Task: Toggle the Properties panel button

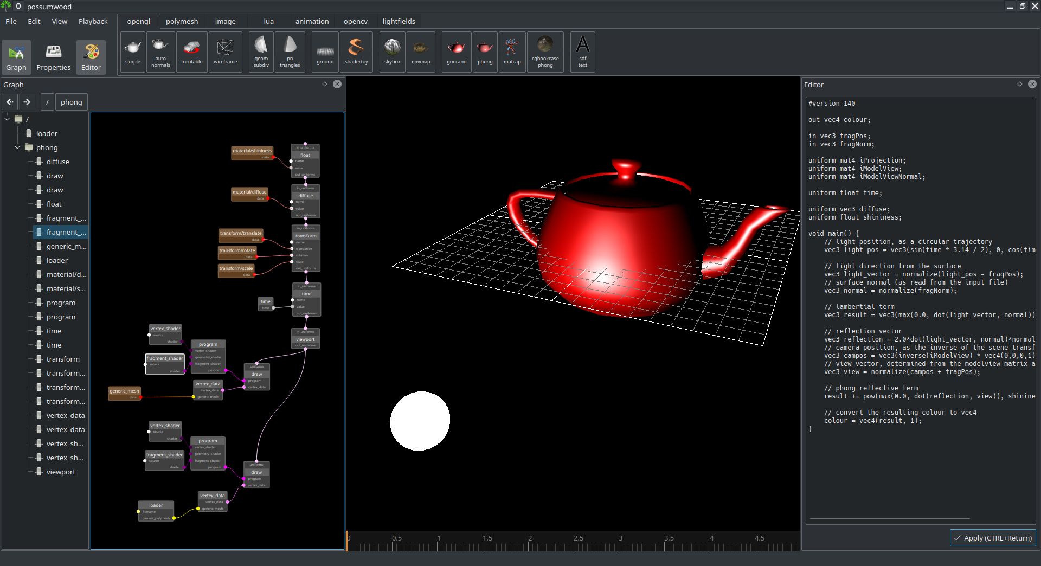Action: (x=53, y=57)
